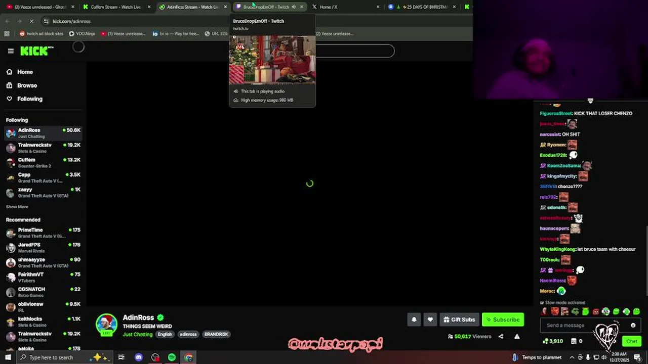This screenshot has height=364, width=648.
Task: Click the chat gift box icon
Action: (x=574, y=341)
